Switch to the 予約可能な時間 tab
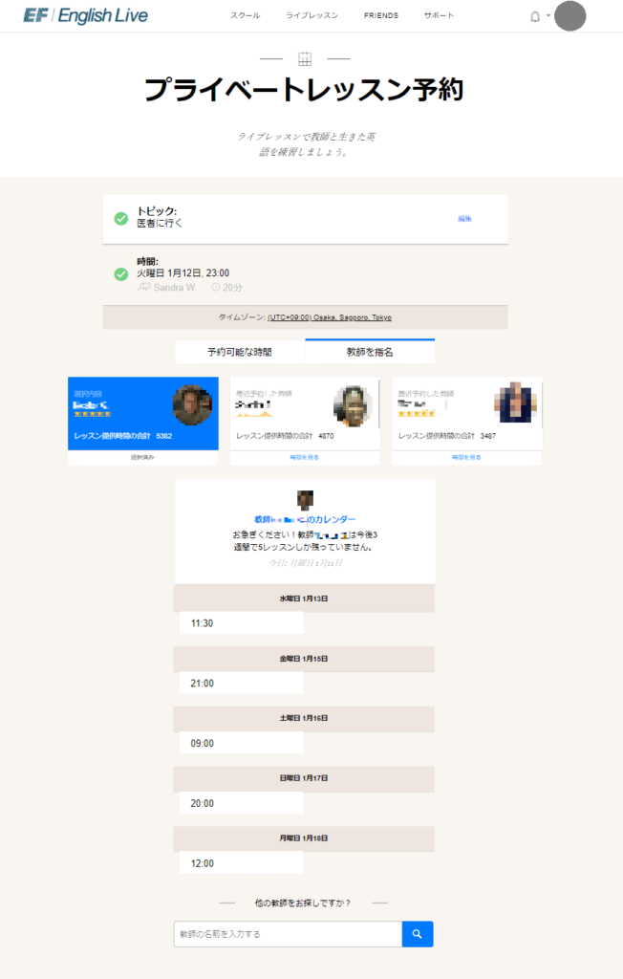 coord(240,352)
